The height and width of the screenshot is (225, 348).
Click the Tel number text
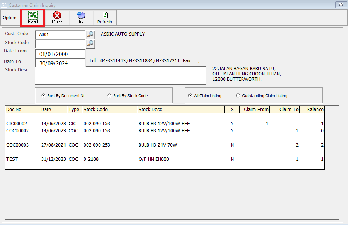134,61
